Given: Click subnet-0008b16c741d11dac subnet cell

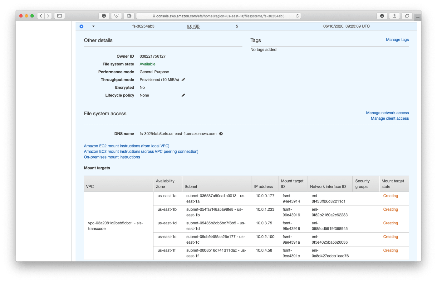Looking at the screenshot, I should [x=216, y=254].
